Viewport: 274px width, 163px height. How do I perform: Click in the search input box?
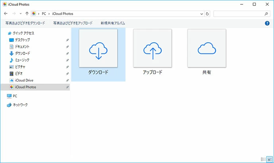click(239, 14)
